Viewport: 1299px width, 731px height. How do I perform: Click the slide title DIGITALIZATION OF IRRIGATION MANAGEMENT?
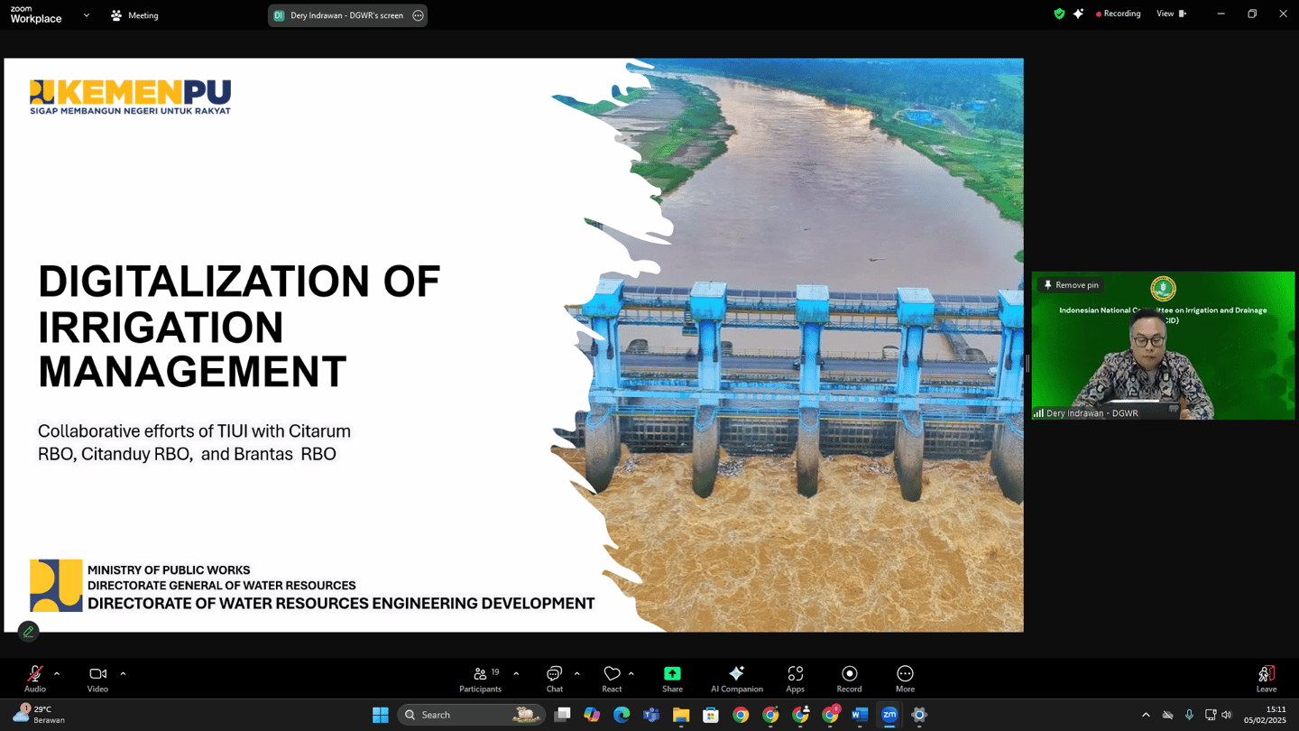tap(239, 326)
